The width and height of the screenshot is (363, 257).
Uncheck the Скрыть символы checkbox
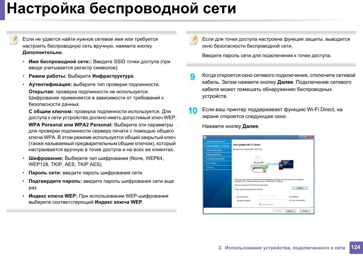261,204
